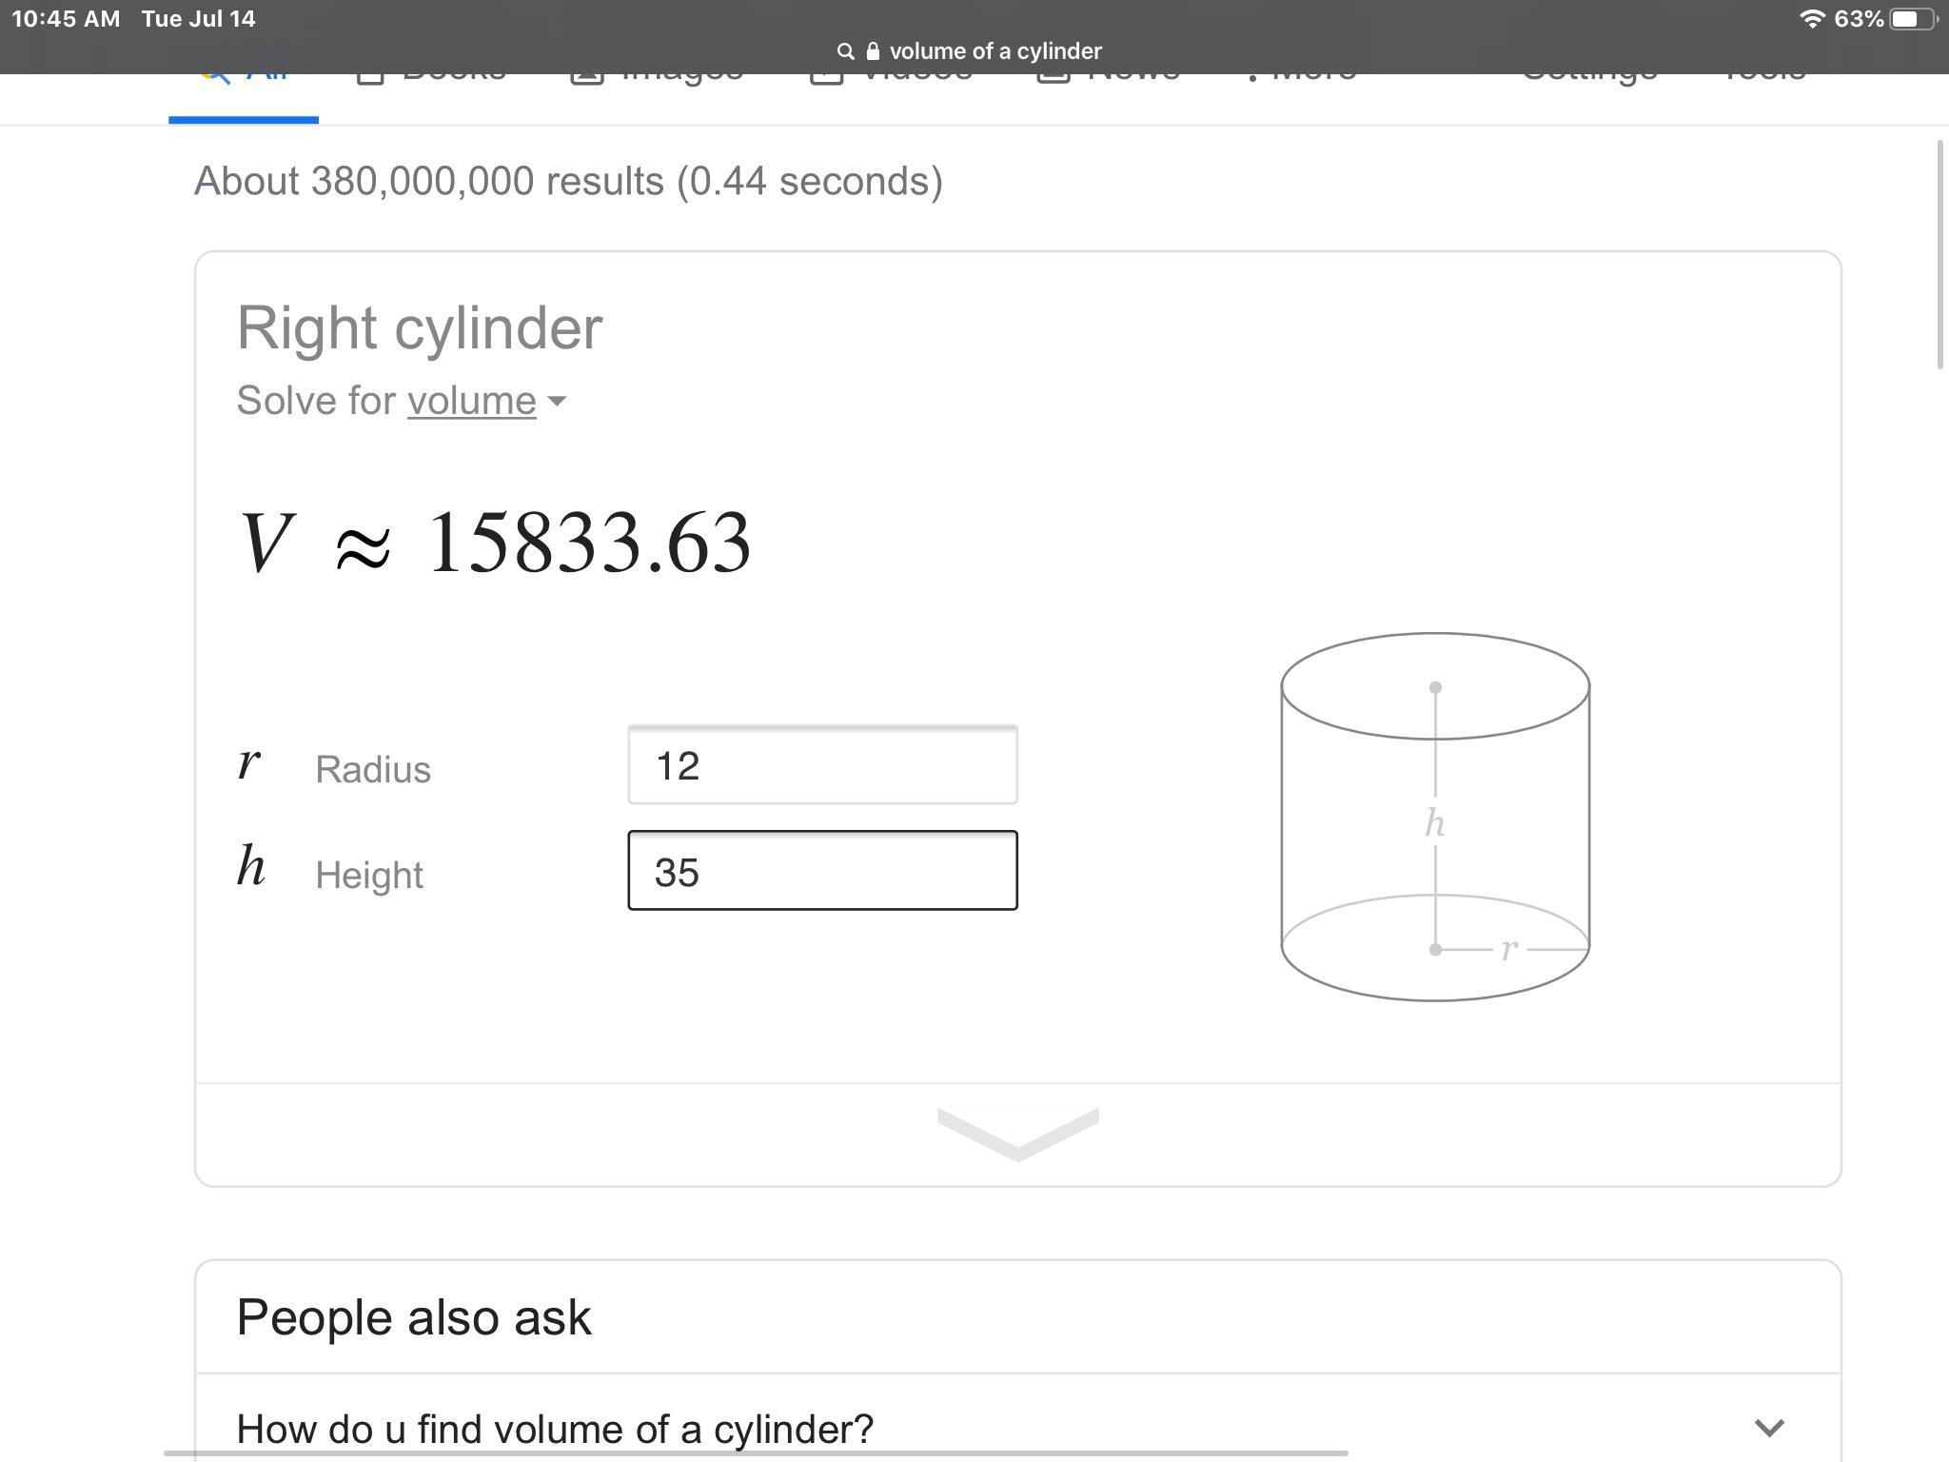Click into the Radius input field
Viewport: 1949px width, 1462px height.
(x=822, y=765)
